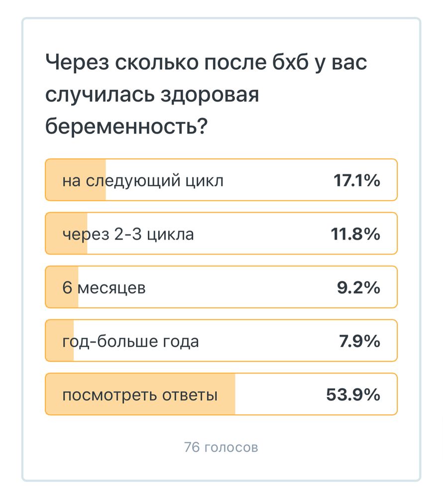The height and width of the screenshot is (498, 443).
Task: Click the 17.1% percentage label
Action: pyautogui.click(x=357, y=180)
